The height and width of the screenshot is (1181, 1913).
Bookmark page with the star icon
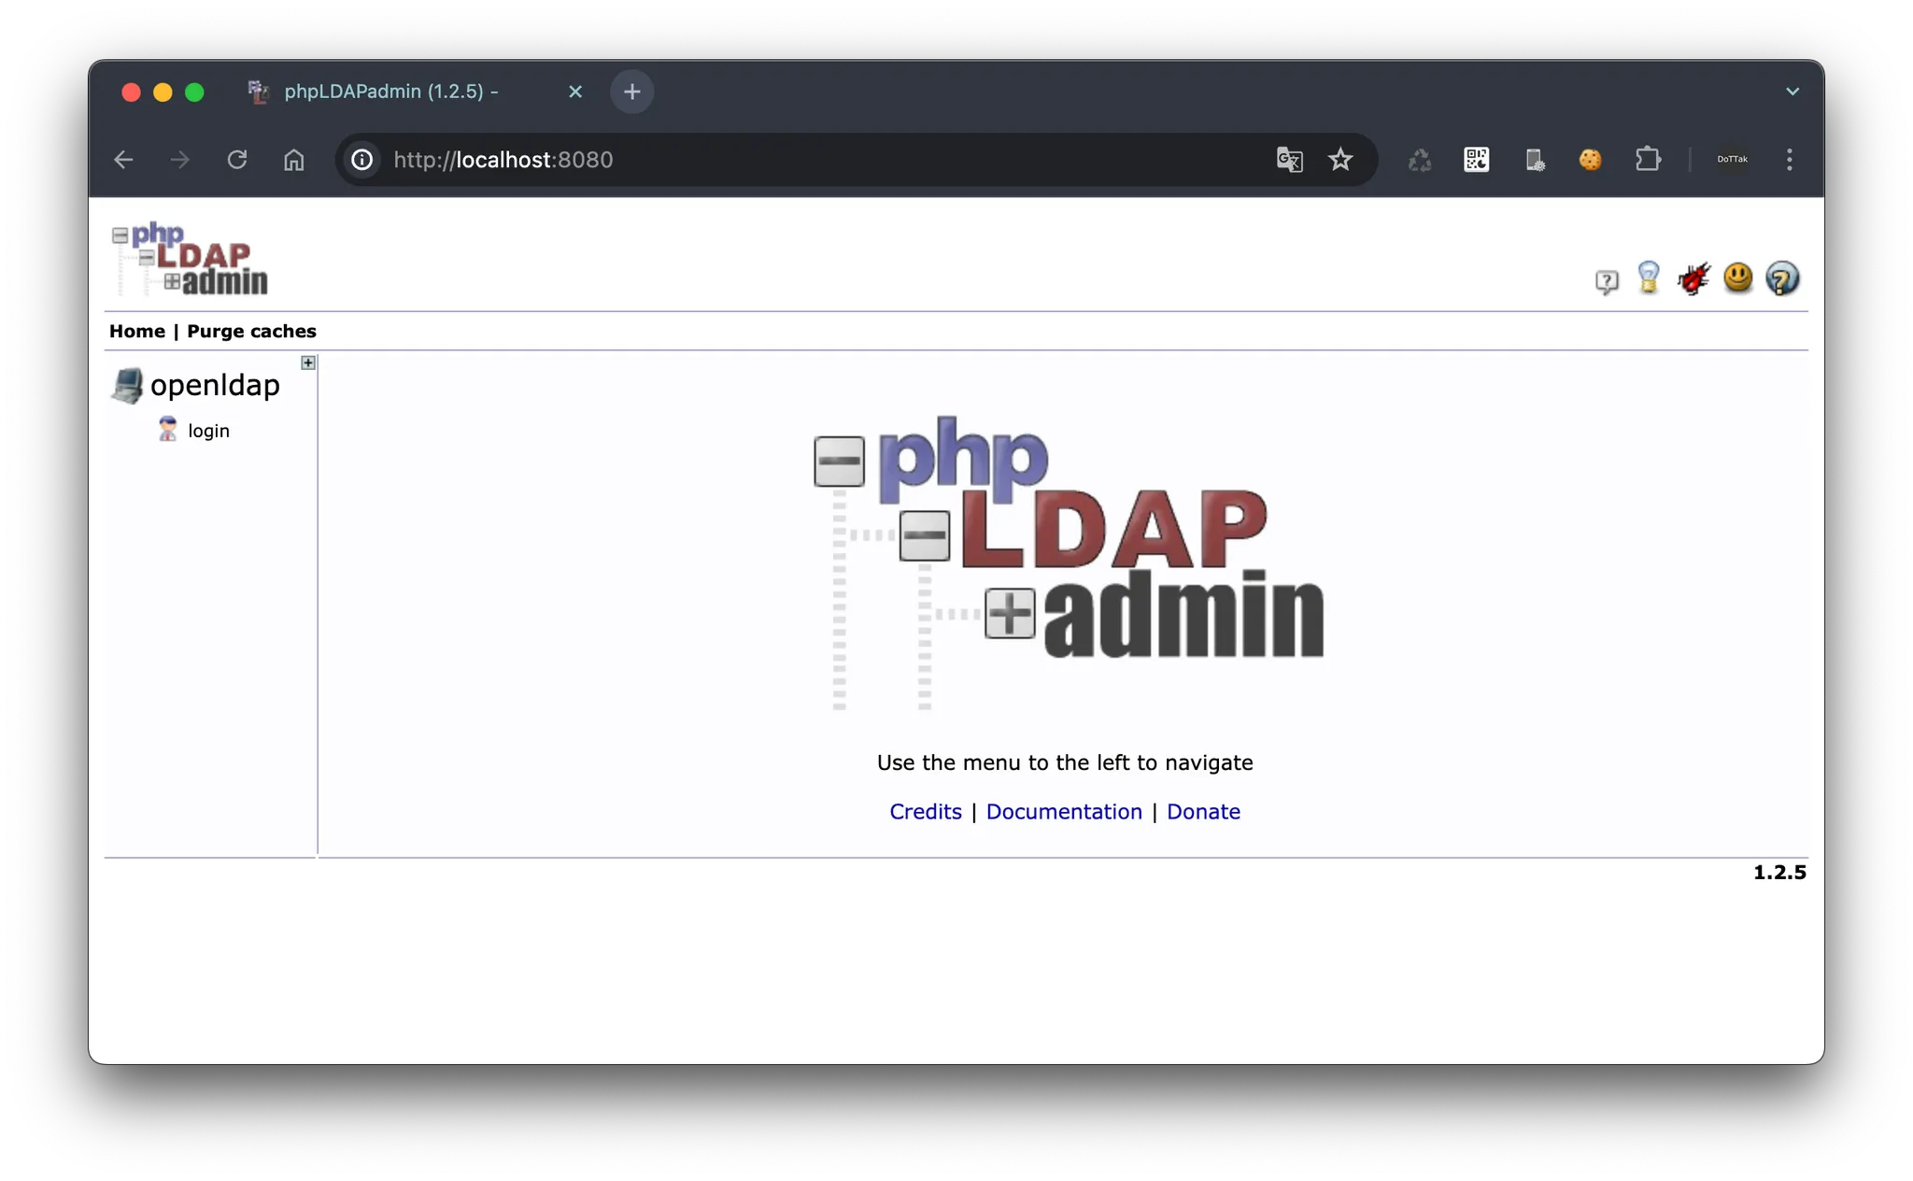1340,160
